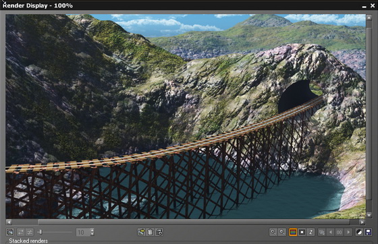Screen dimensions: 378x244
Task: Increase the value with stepper up arrow
Action: tap(92, 231)
